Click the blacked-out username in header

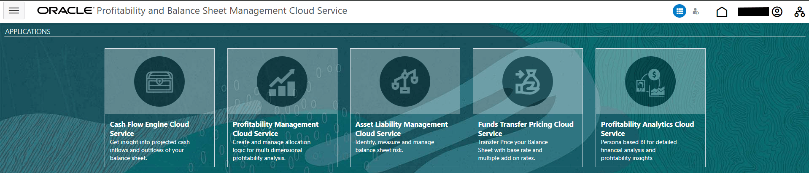pyautogui.click(x=753, y=12)
